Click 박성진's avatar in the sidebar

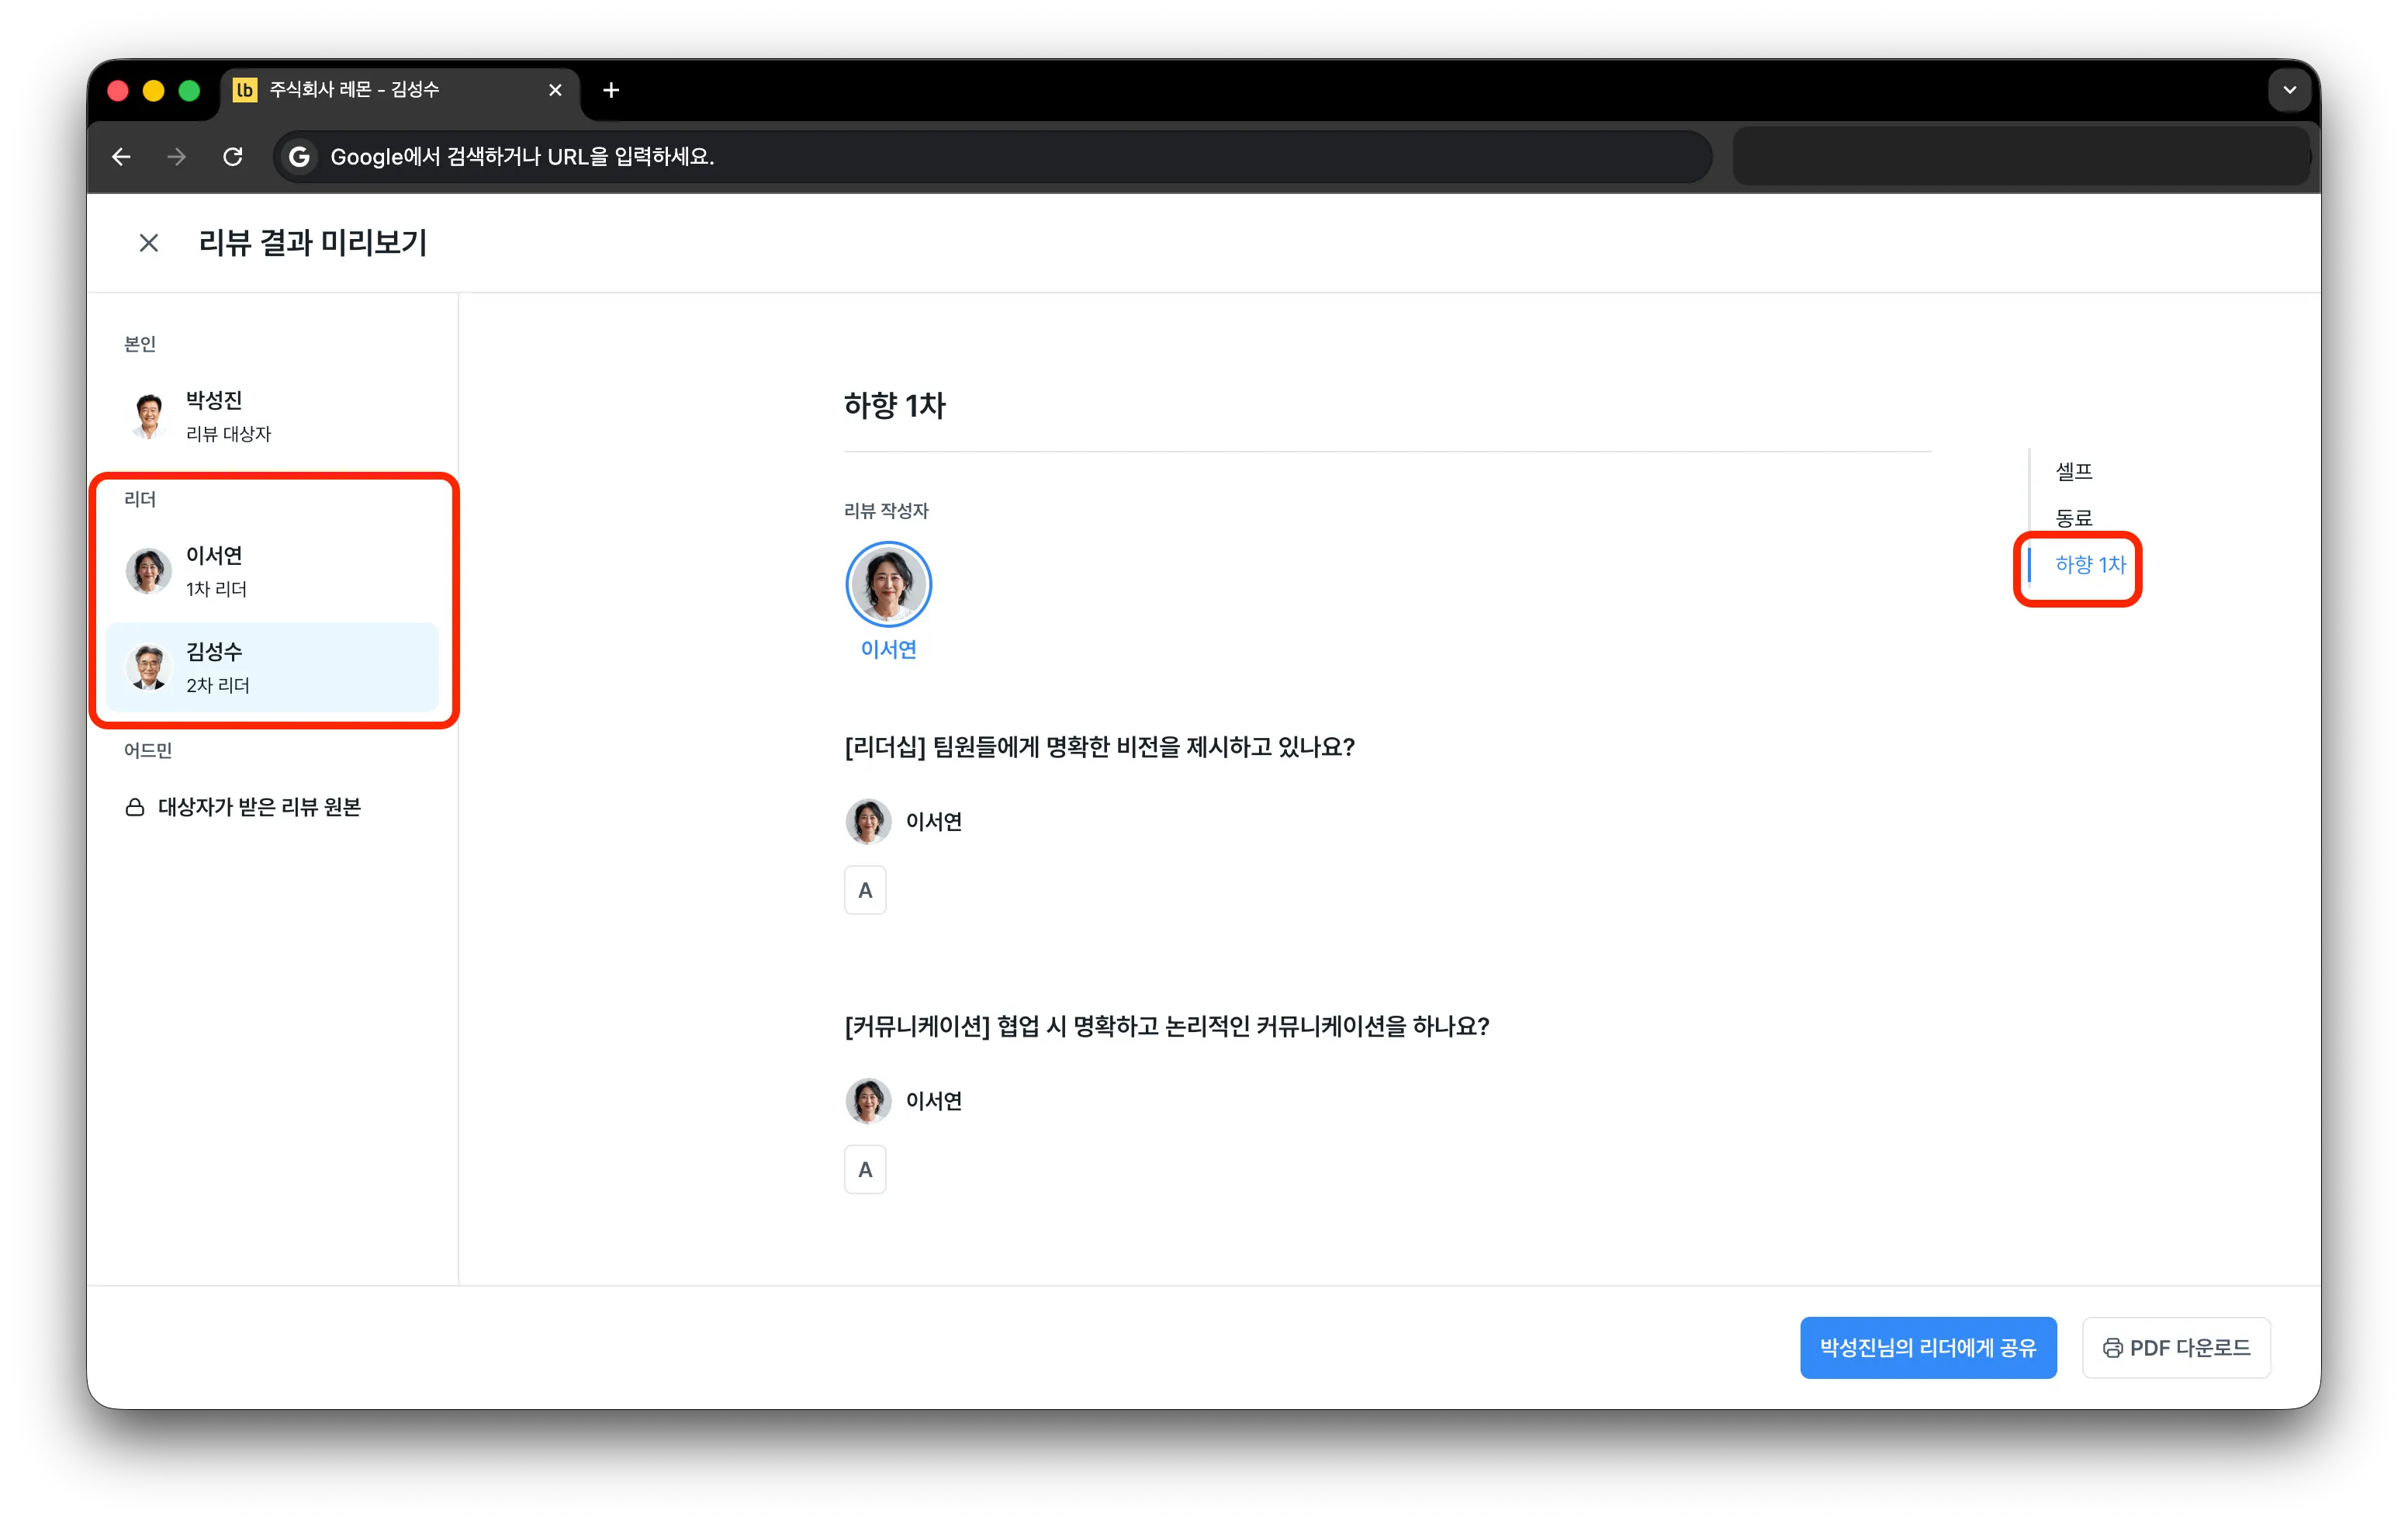(x=148, y=416)
